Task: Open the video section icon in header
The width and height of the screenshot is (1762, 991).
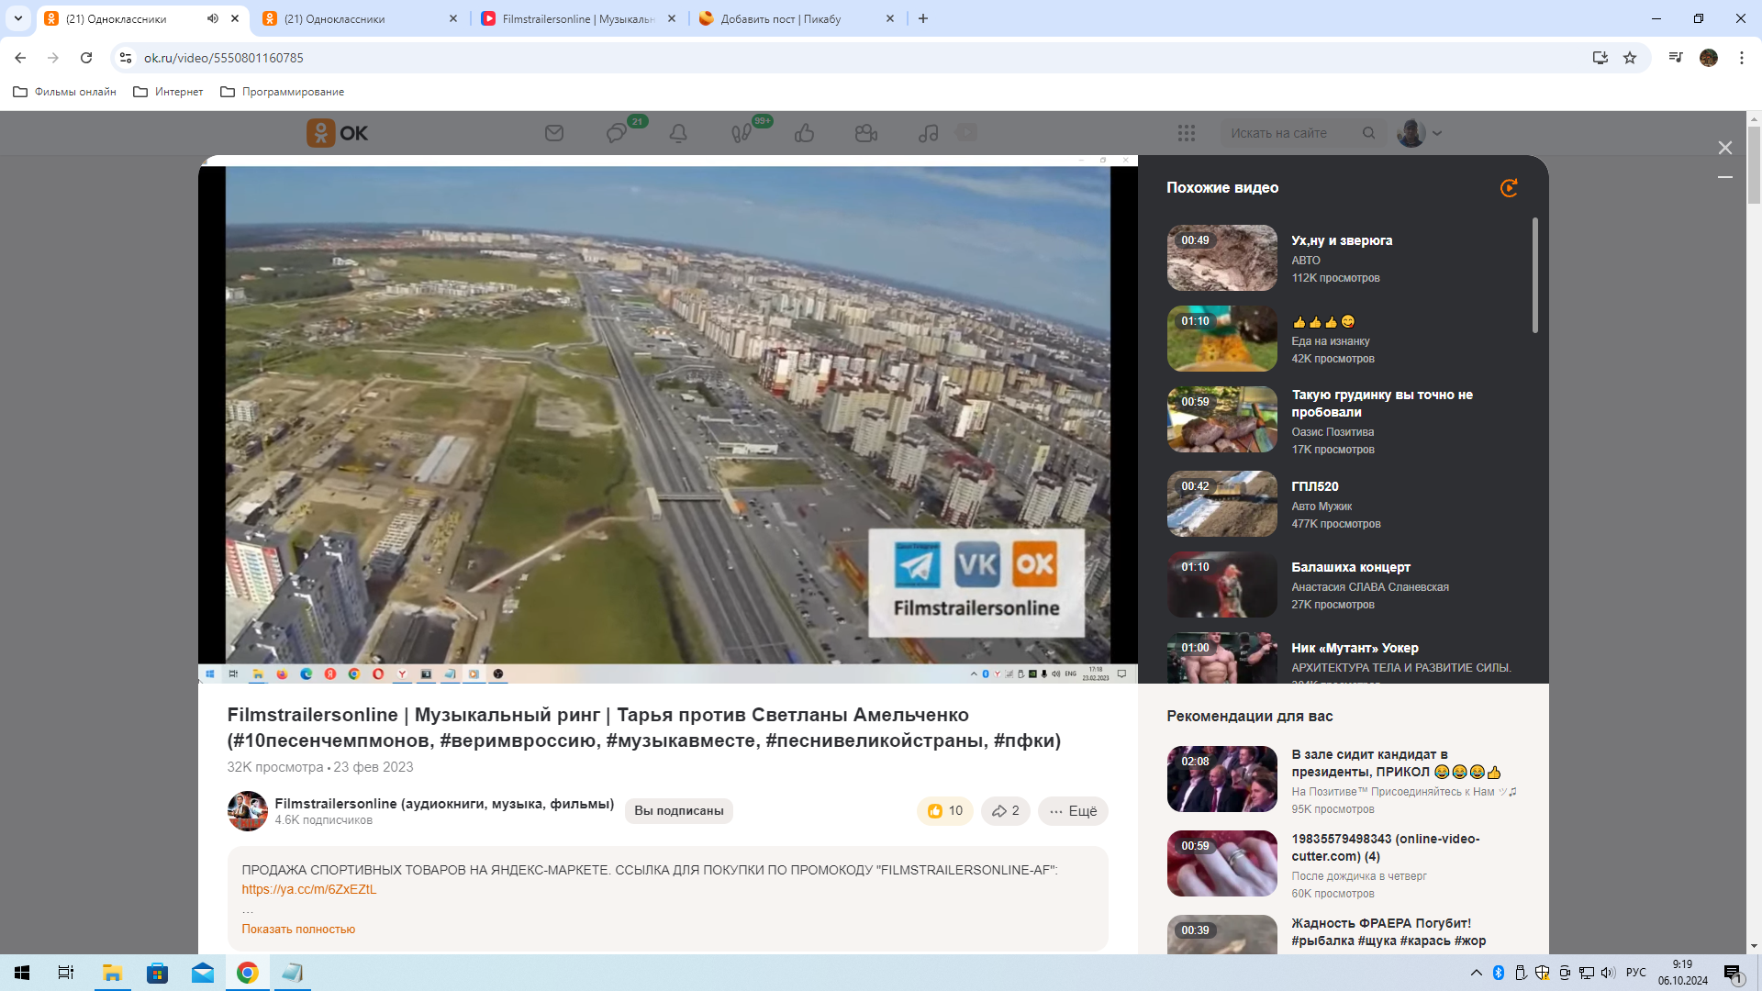Action: (x=966, y=132)
